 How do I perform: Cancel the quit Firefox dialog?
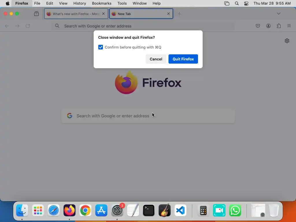(156, 59)
